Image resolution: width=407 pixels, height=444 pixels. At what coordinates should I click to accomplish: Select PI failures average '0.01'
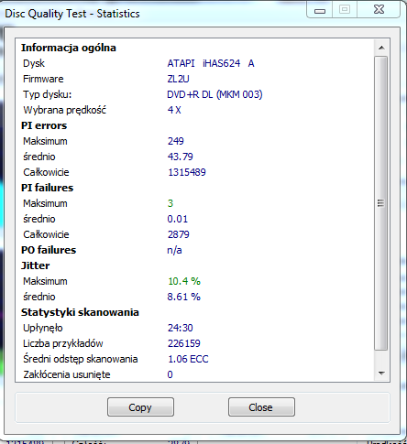pyautogui.click(x=178, y=219)
